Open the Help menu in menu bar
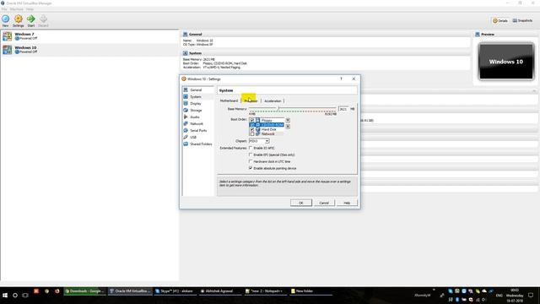Image resolution: width=540 pixels, height=304 pixels. click(x=30, y=9)
